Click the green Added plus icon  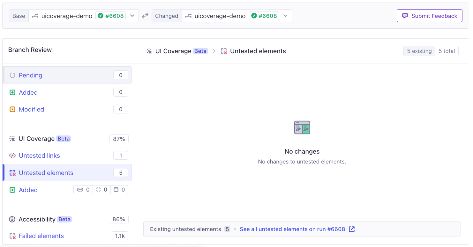point(12,92)
